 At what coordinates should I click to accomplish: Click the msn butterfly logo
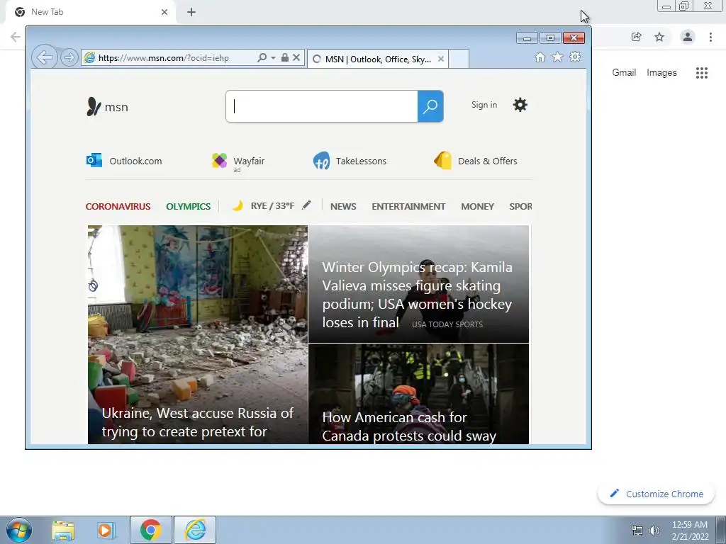107,107
